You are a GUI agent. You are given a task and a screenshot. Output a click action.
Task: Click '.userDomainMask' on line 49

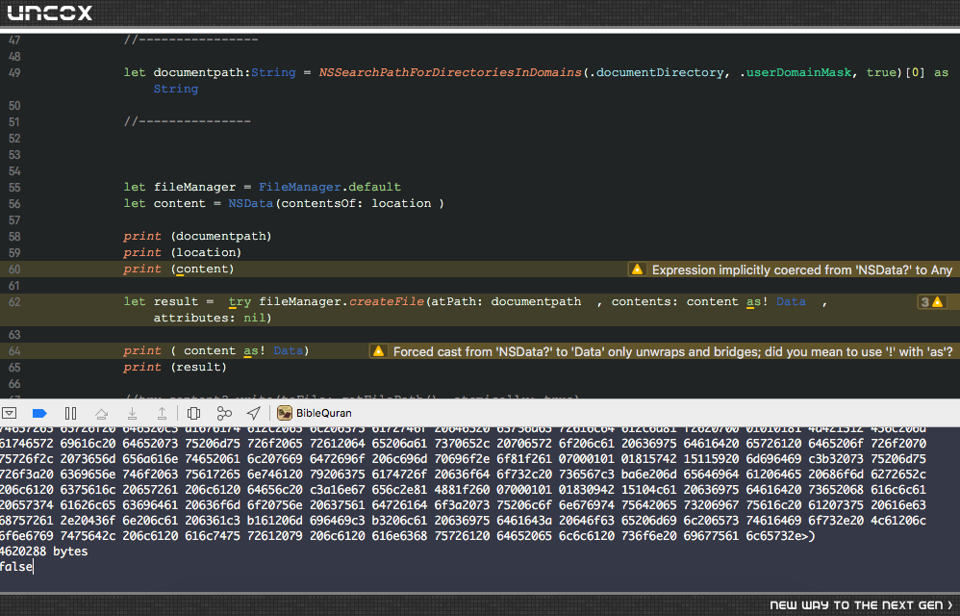click(x=796, y=73)
